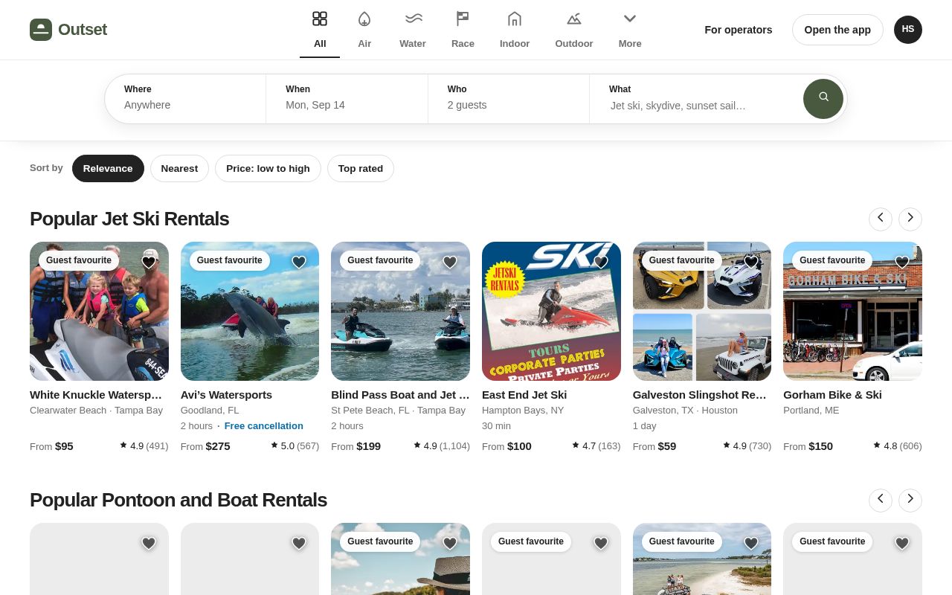The image size is (952, 595).
Task: Favorite Gorham Bike & Ski heart icon
Action: (902, 262)
